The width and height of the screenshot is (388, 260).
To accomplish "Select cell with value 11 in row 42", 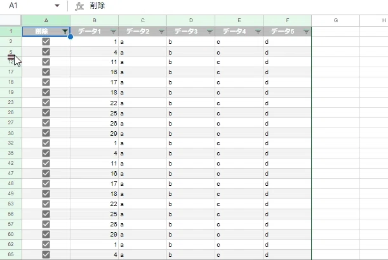I will click(x=94, y=164).
